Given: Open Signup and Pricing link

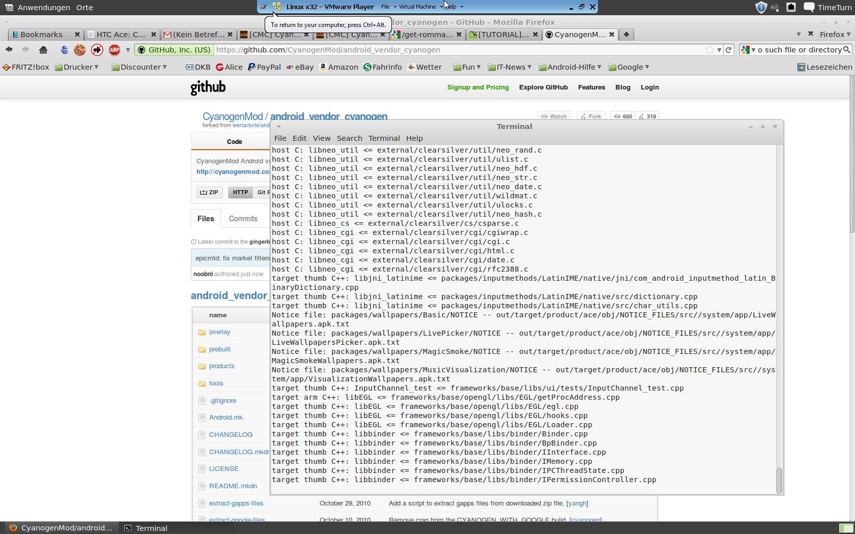Looking at the screenshot, I should [x=478, y=87].
